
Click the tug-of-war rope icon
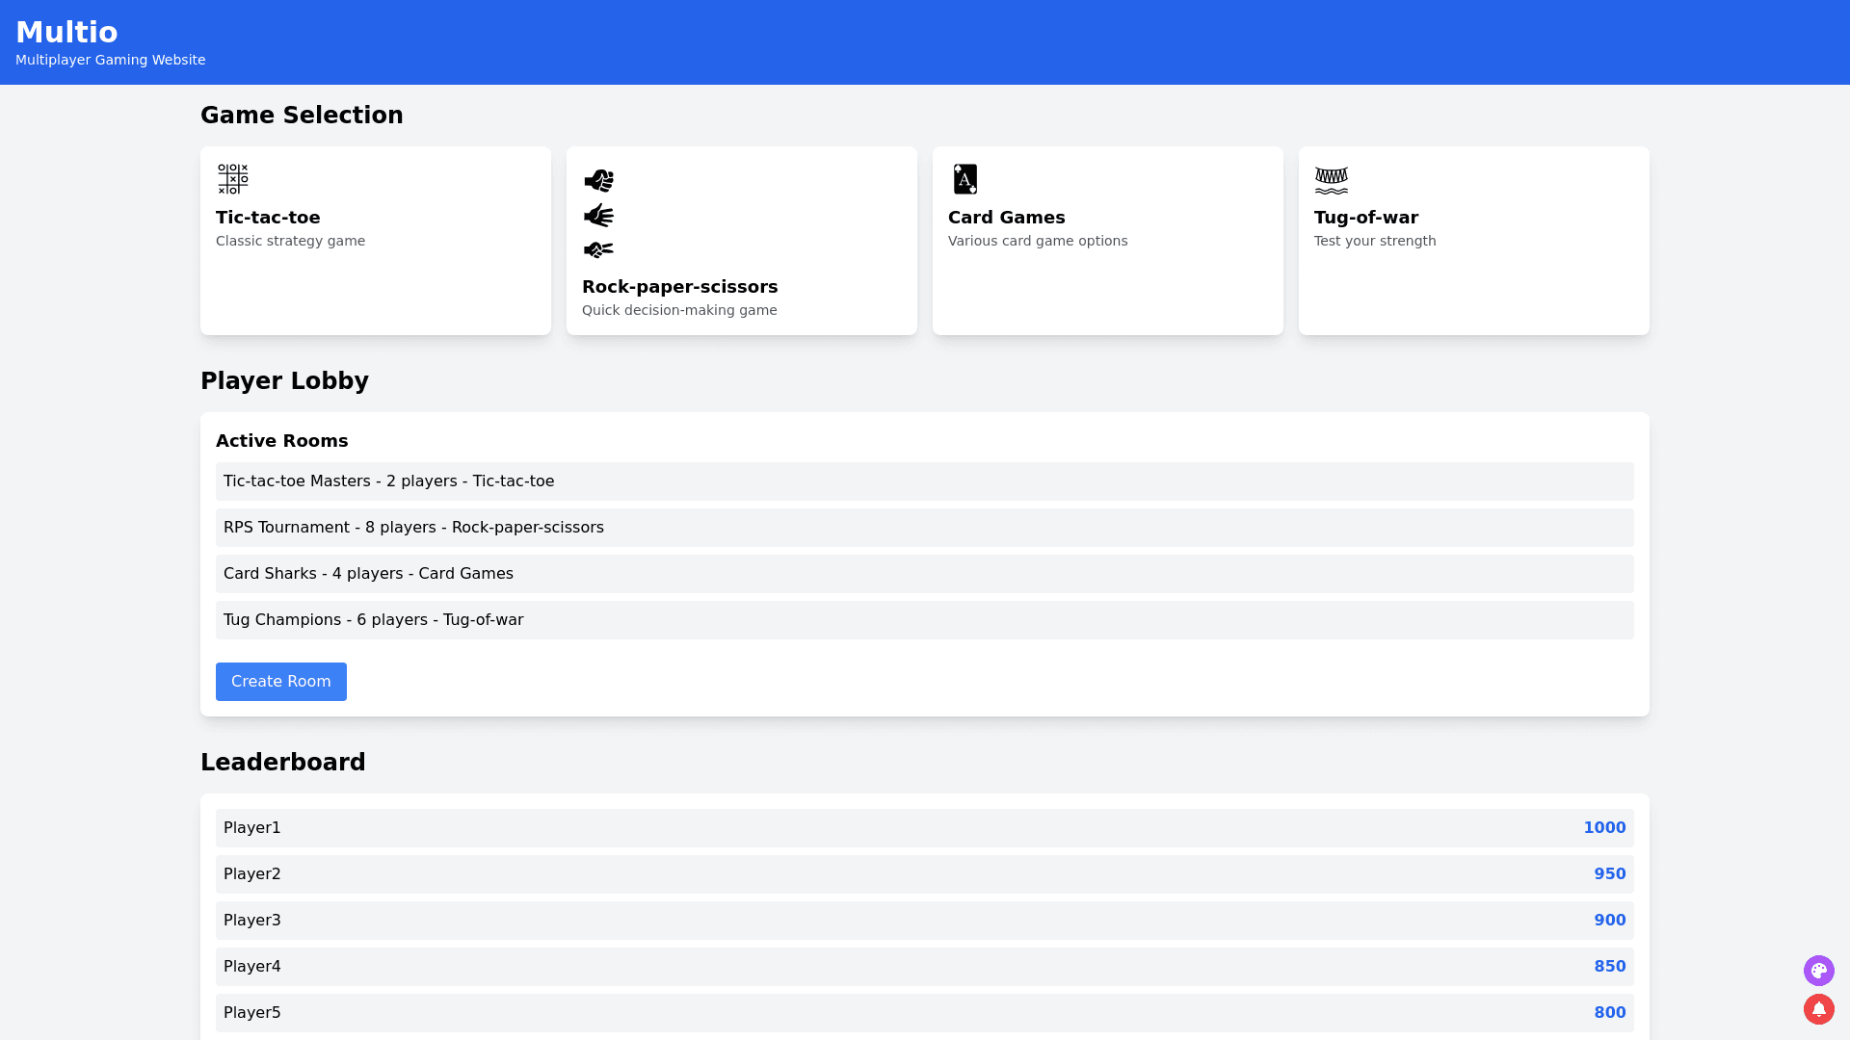coord(1331,179)
